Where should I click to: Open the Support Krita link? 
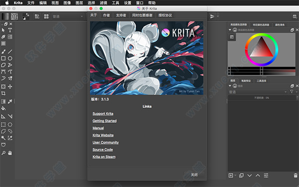click(x=103, y=113)
